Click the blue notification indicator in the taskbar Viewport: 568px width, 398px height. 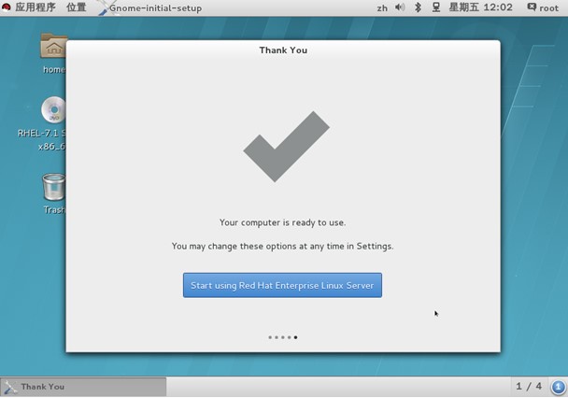point(558,387)
